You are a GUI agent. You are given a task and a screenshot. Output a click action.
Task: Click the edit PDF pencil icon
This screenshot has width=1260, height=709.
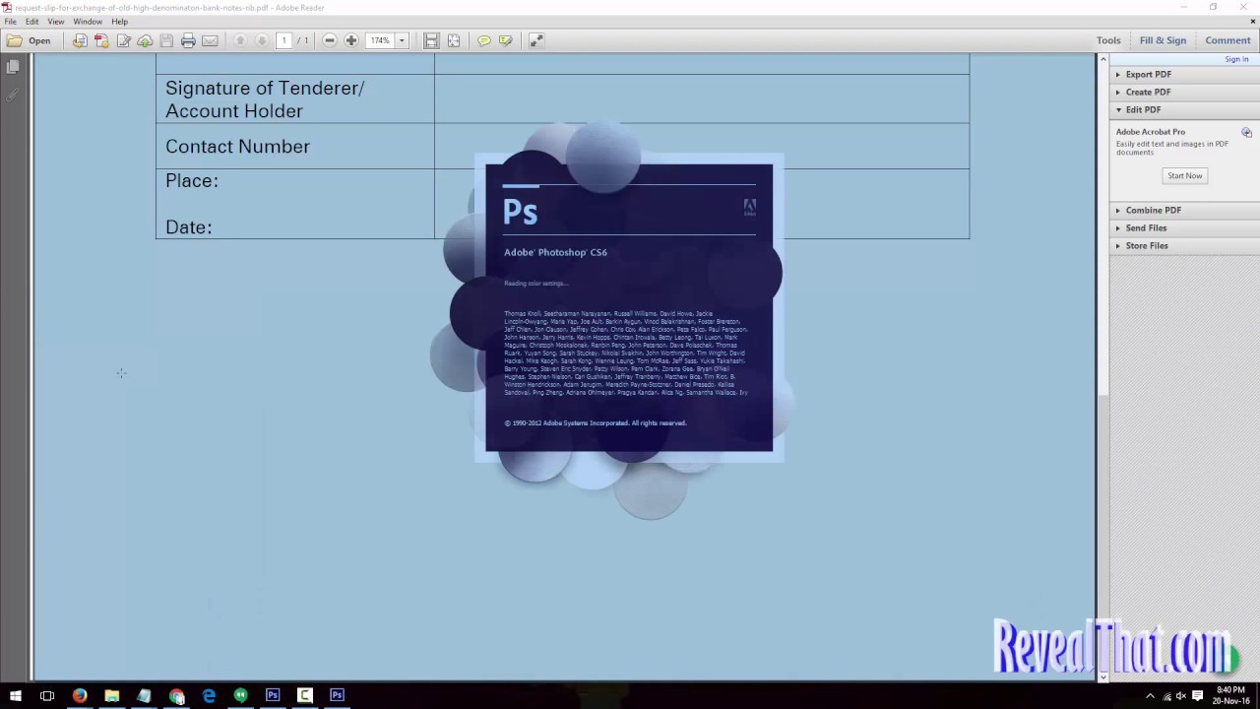pos(123,40)
